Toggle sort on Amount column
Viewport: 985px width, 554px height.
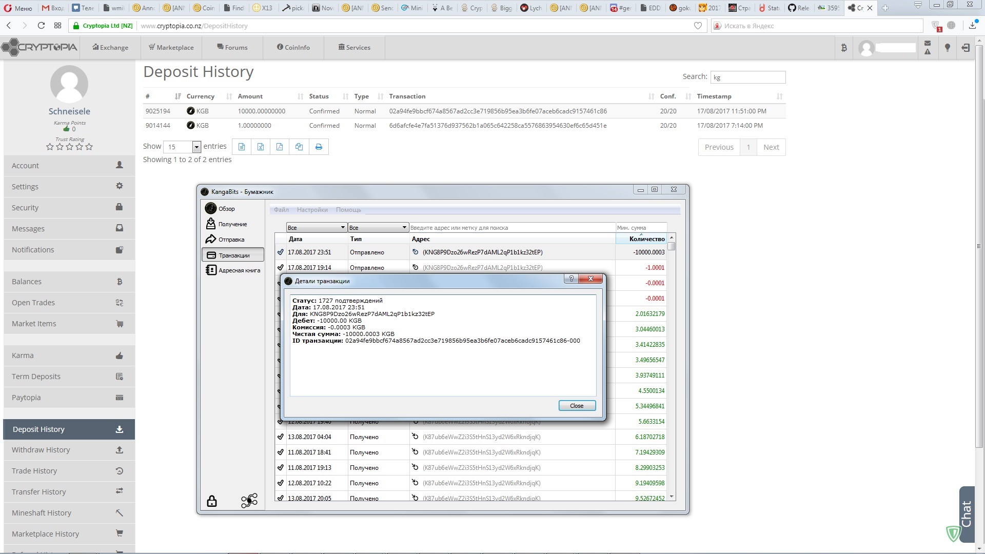click(x=250, y=96)
